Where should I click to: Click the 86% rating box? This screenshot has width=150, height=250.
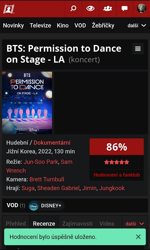tap(117, 147)
